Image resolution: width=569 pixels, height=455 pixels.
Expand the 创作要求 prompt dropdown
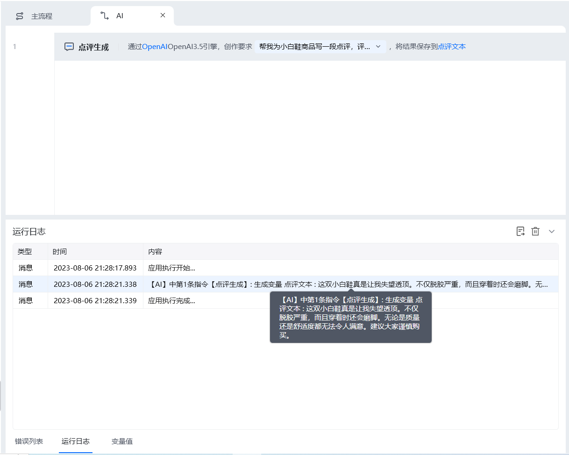pos(378,47)
